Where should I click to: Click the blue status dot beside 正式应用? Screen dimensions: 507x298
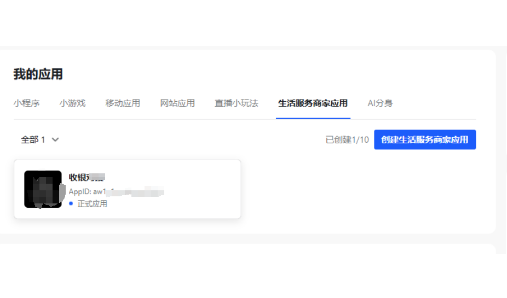71,203
